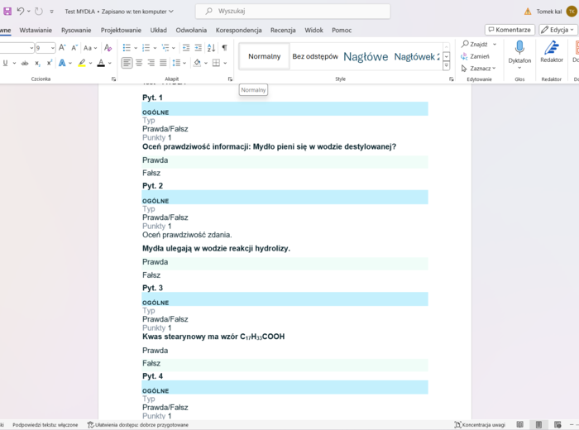The width and height of the screenshot is (579, 430).
Task: Click Tomek kal account avatar
Action: tap(572, 12)
